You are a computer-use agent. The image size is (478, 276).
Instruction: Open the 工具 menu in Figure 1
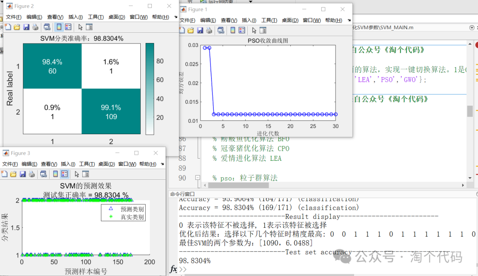pos(270,20)
